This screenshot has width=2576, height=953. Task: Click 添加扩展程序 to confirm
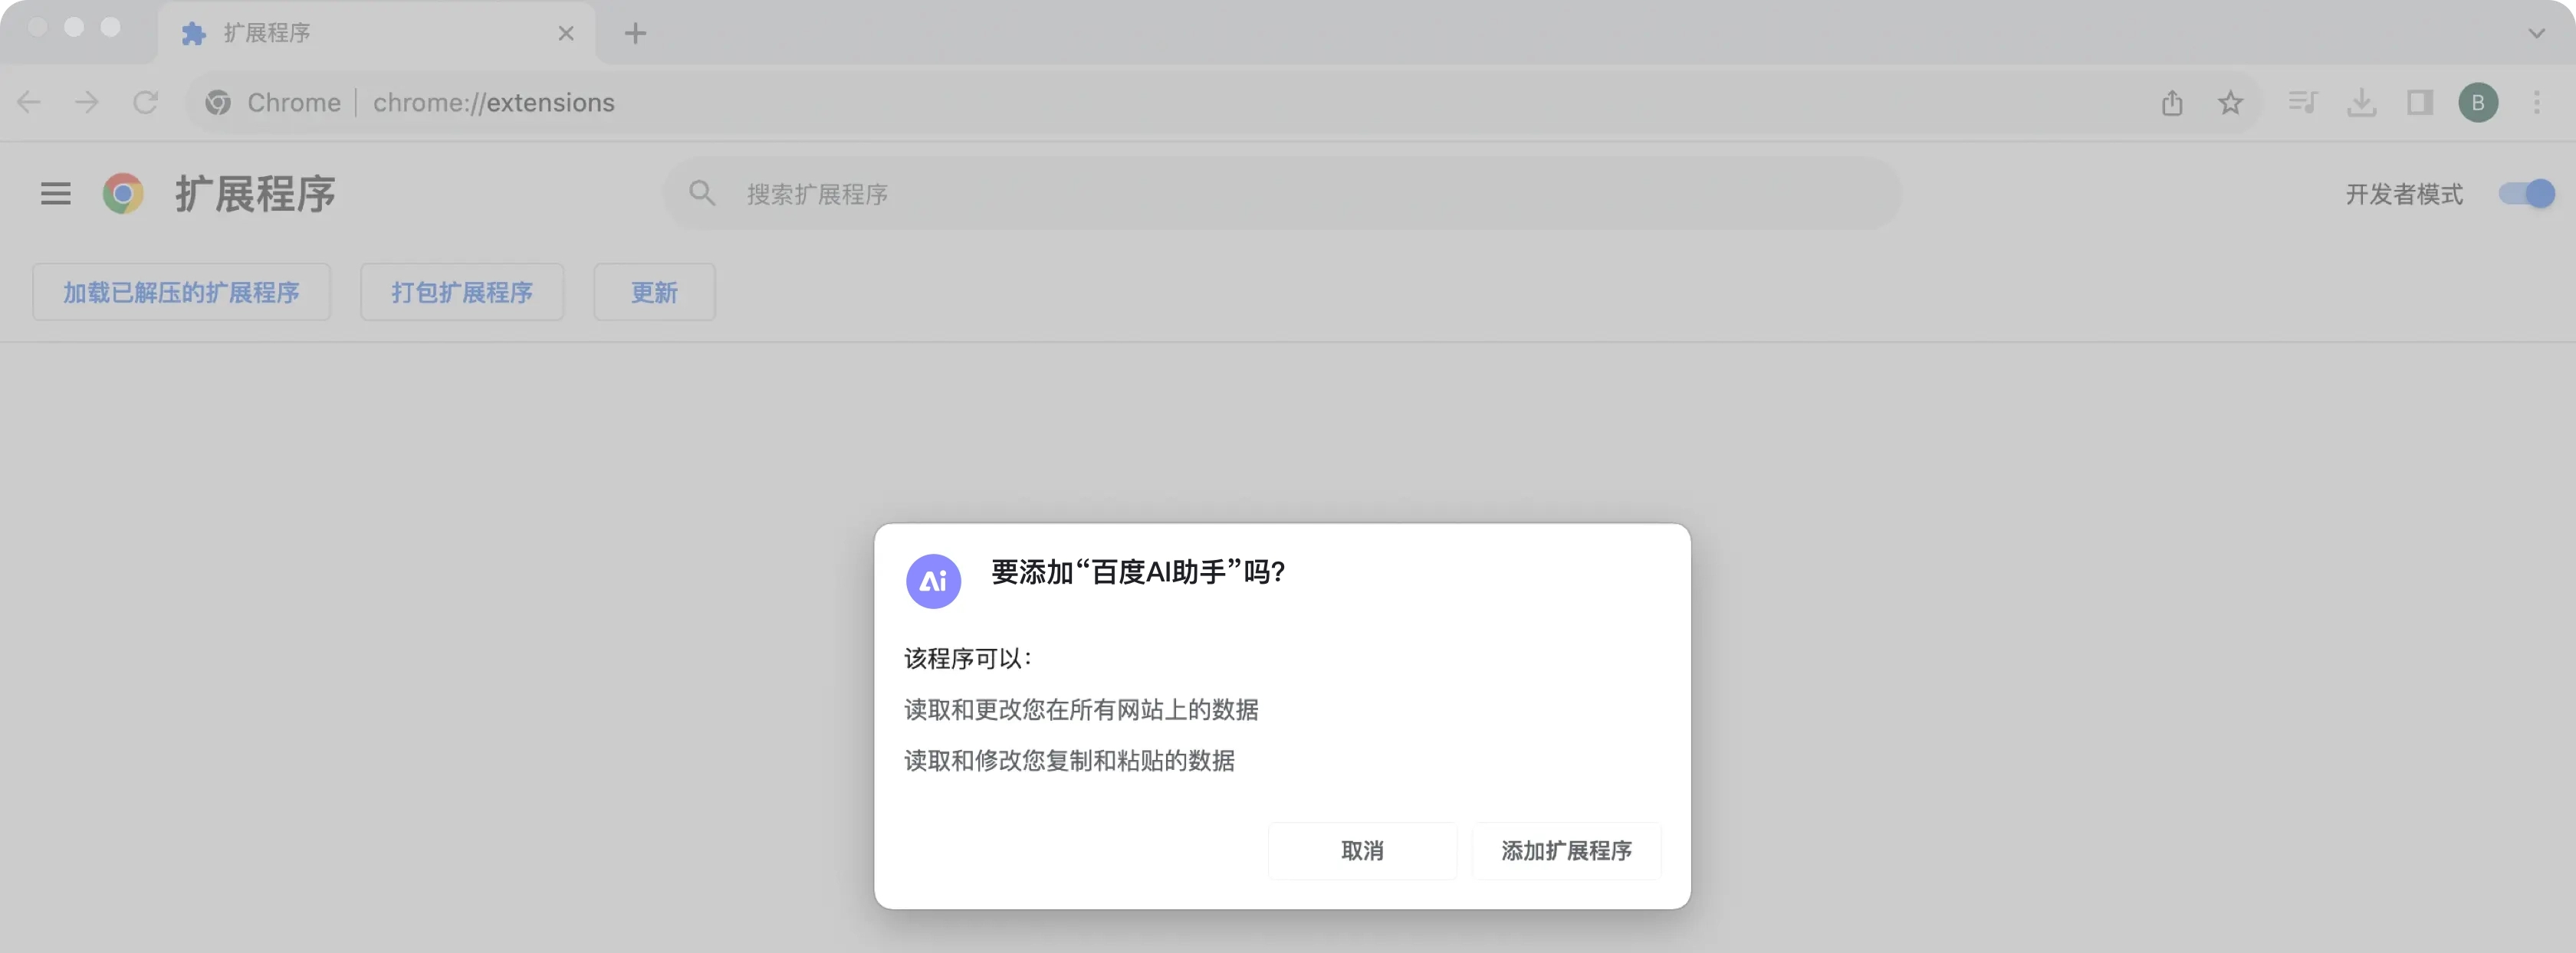1566,850
